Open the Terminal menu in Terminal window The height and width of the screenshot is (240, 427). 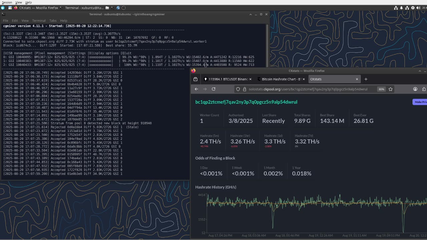[x=39, y=21]
